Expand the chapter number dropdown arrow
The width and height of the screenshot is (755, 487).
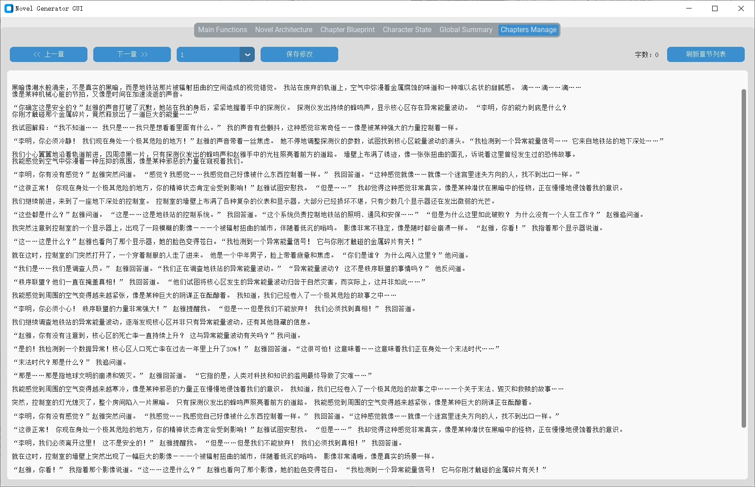tap(247, 54)
